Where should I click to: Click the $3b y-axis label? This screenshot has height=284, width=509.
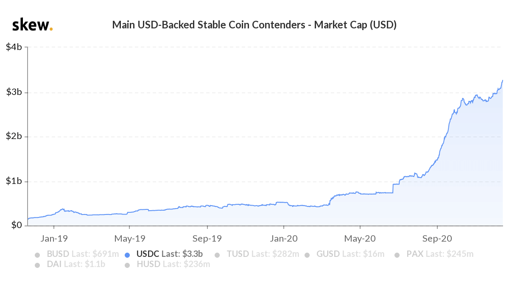click(14, 92)
